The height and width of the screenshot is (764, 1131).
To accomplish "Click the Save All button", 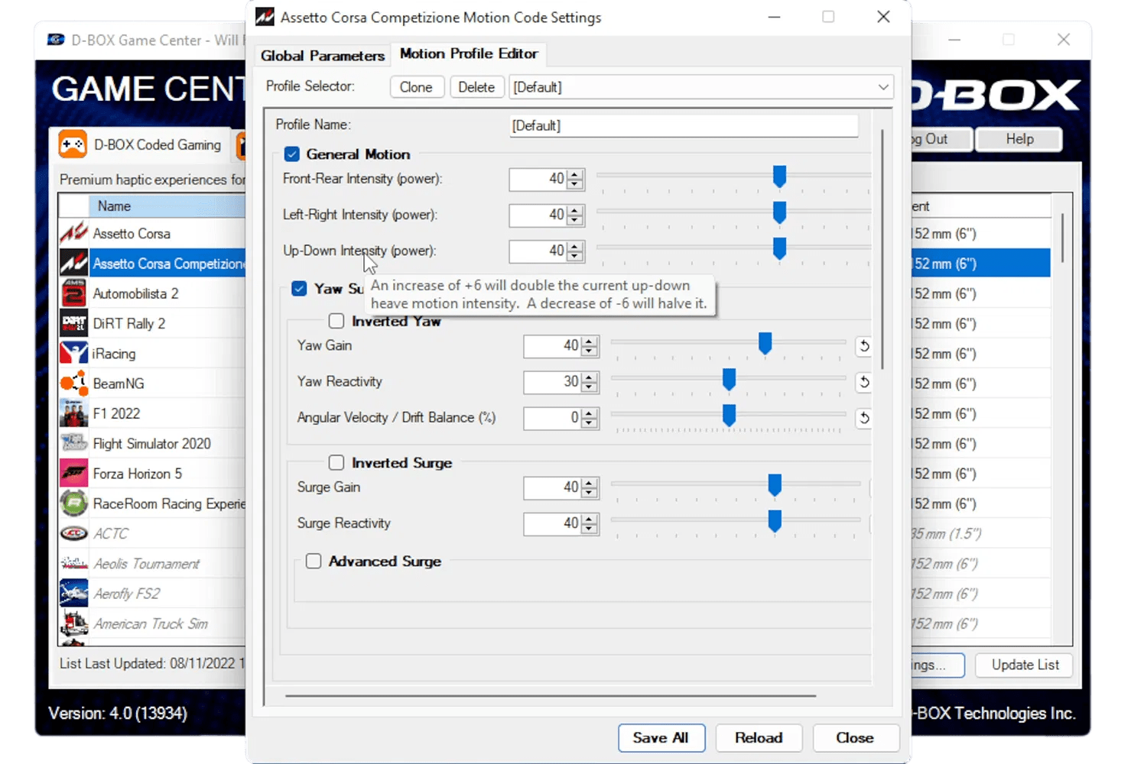I will 661,738.
